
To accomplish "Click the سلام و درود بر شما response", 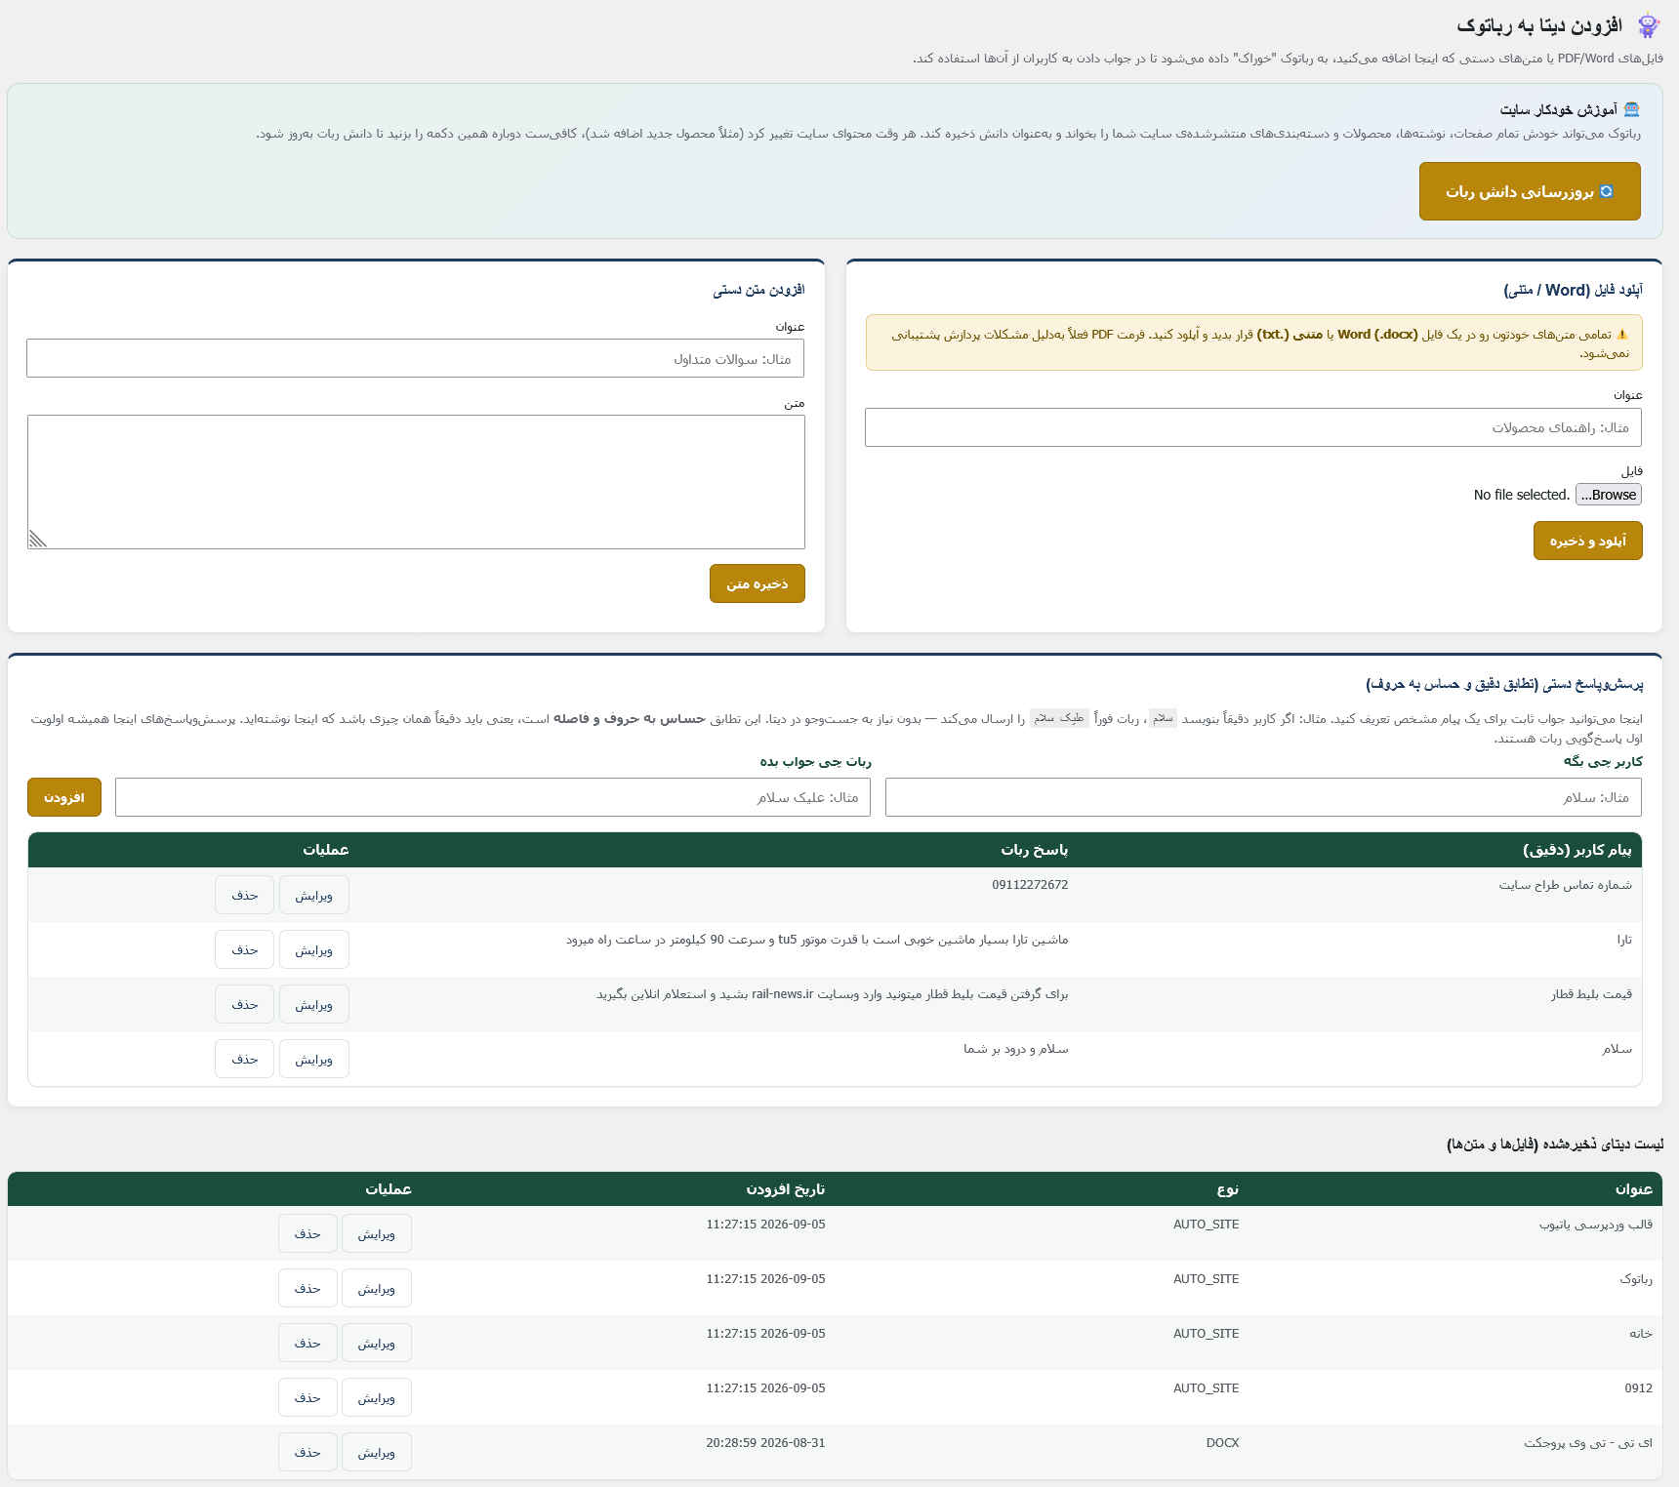I will [x=1016, y=1049].
